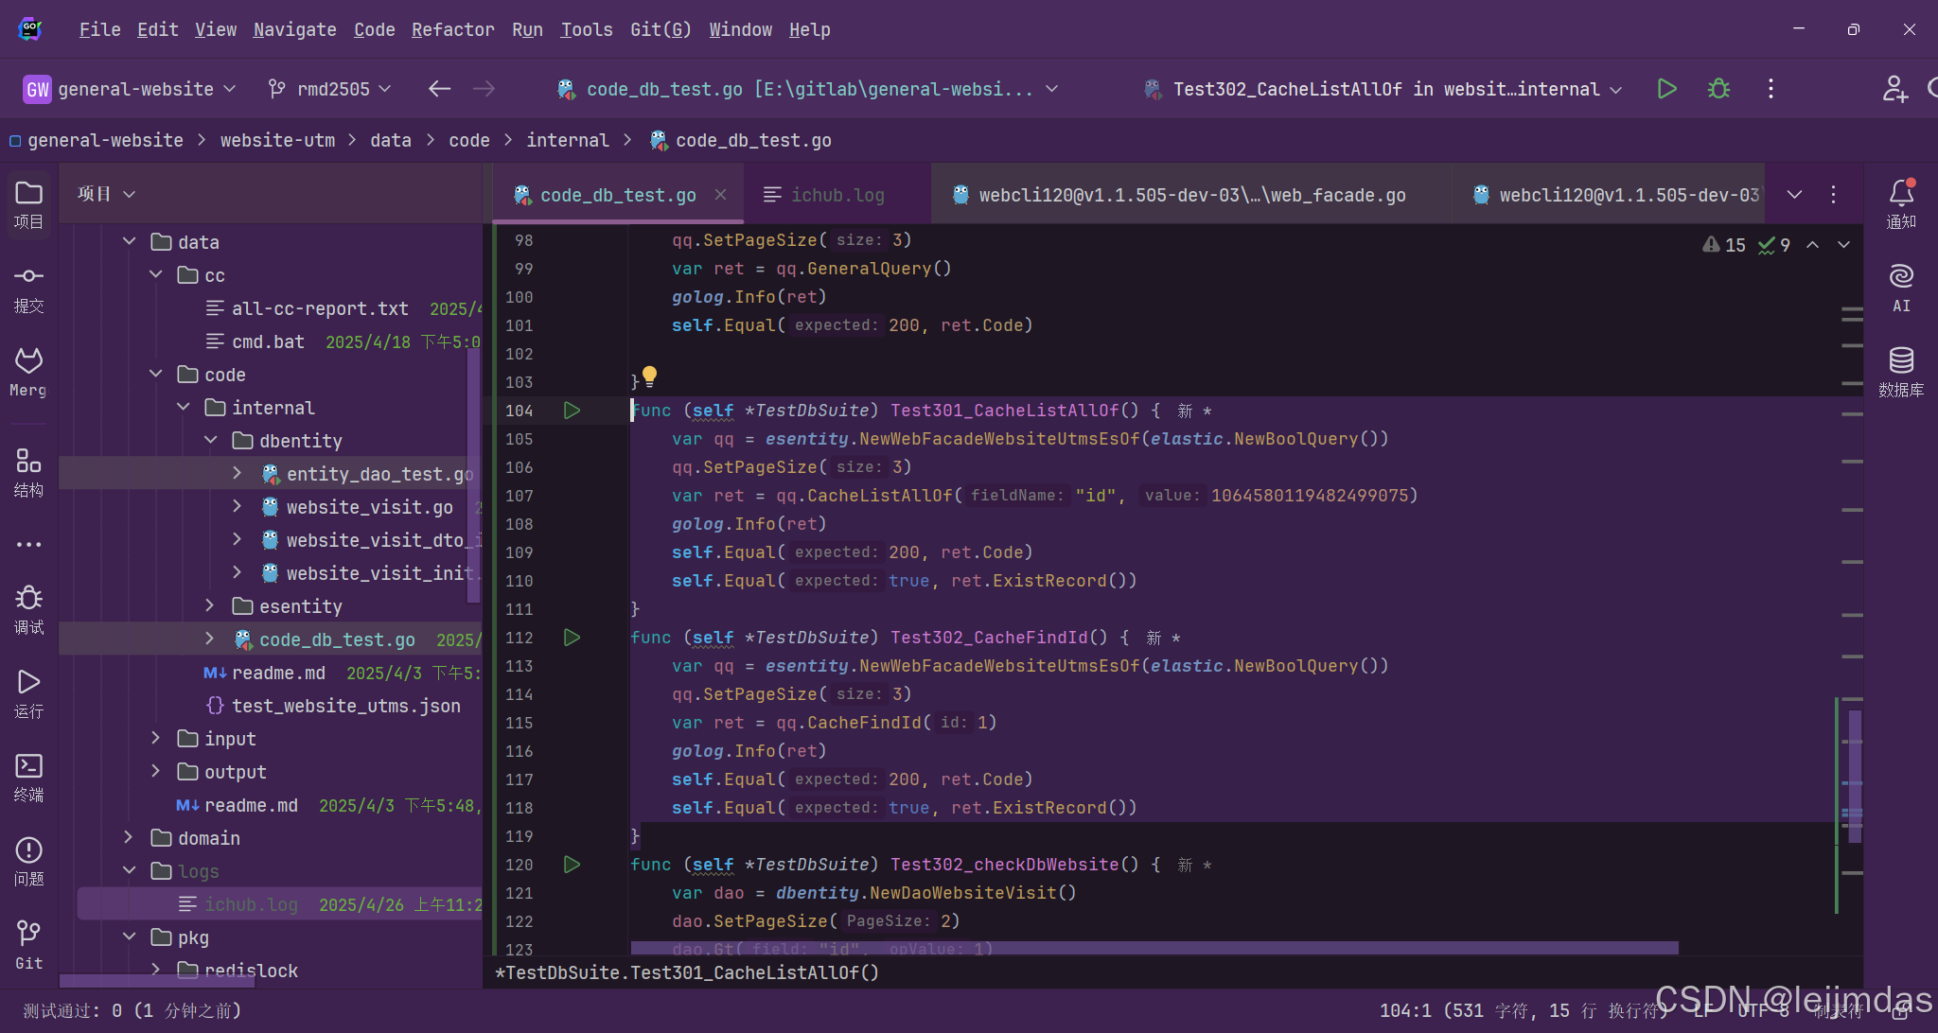Jump to next warning with the down arrow
The image size is (1938, 1033).
tap(1843, 244)
